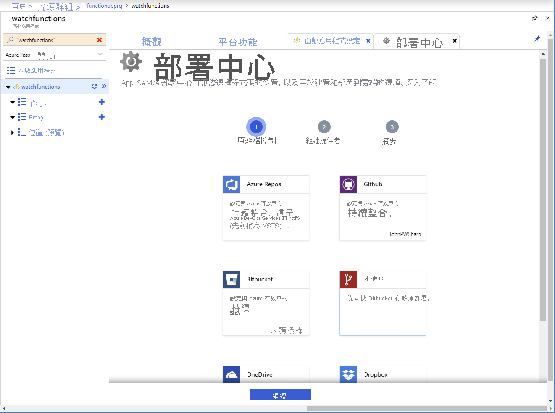555x413 pixels.
Task: Pin the watchfunctions blade to dashboard
Action: pyautogui.click(x=535, y=18)
